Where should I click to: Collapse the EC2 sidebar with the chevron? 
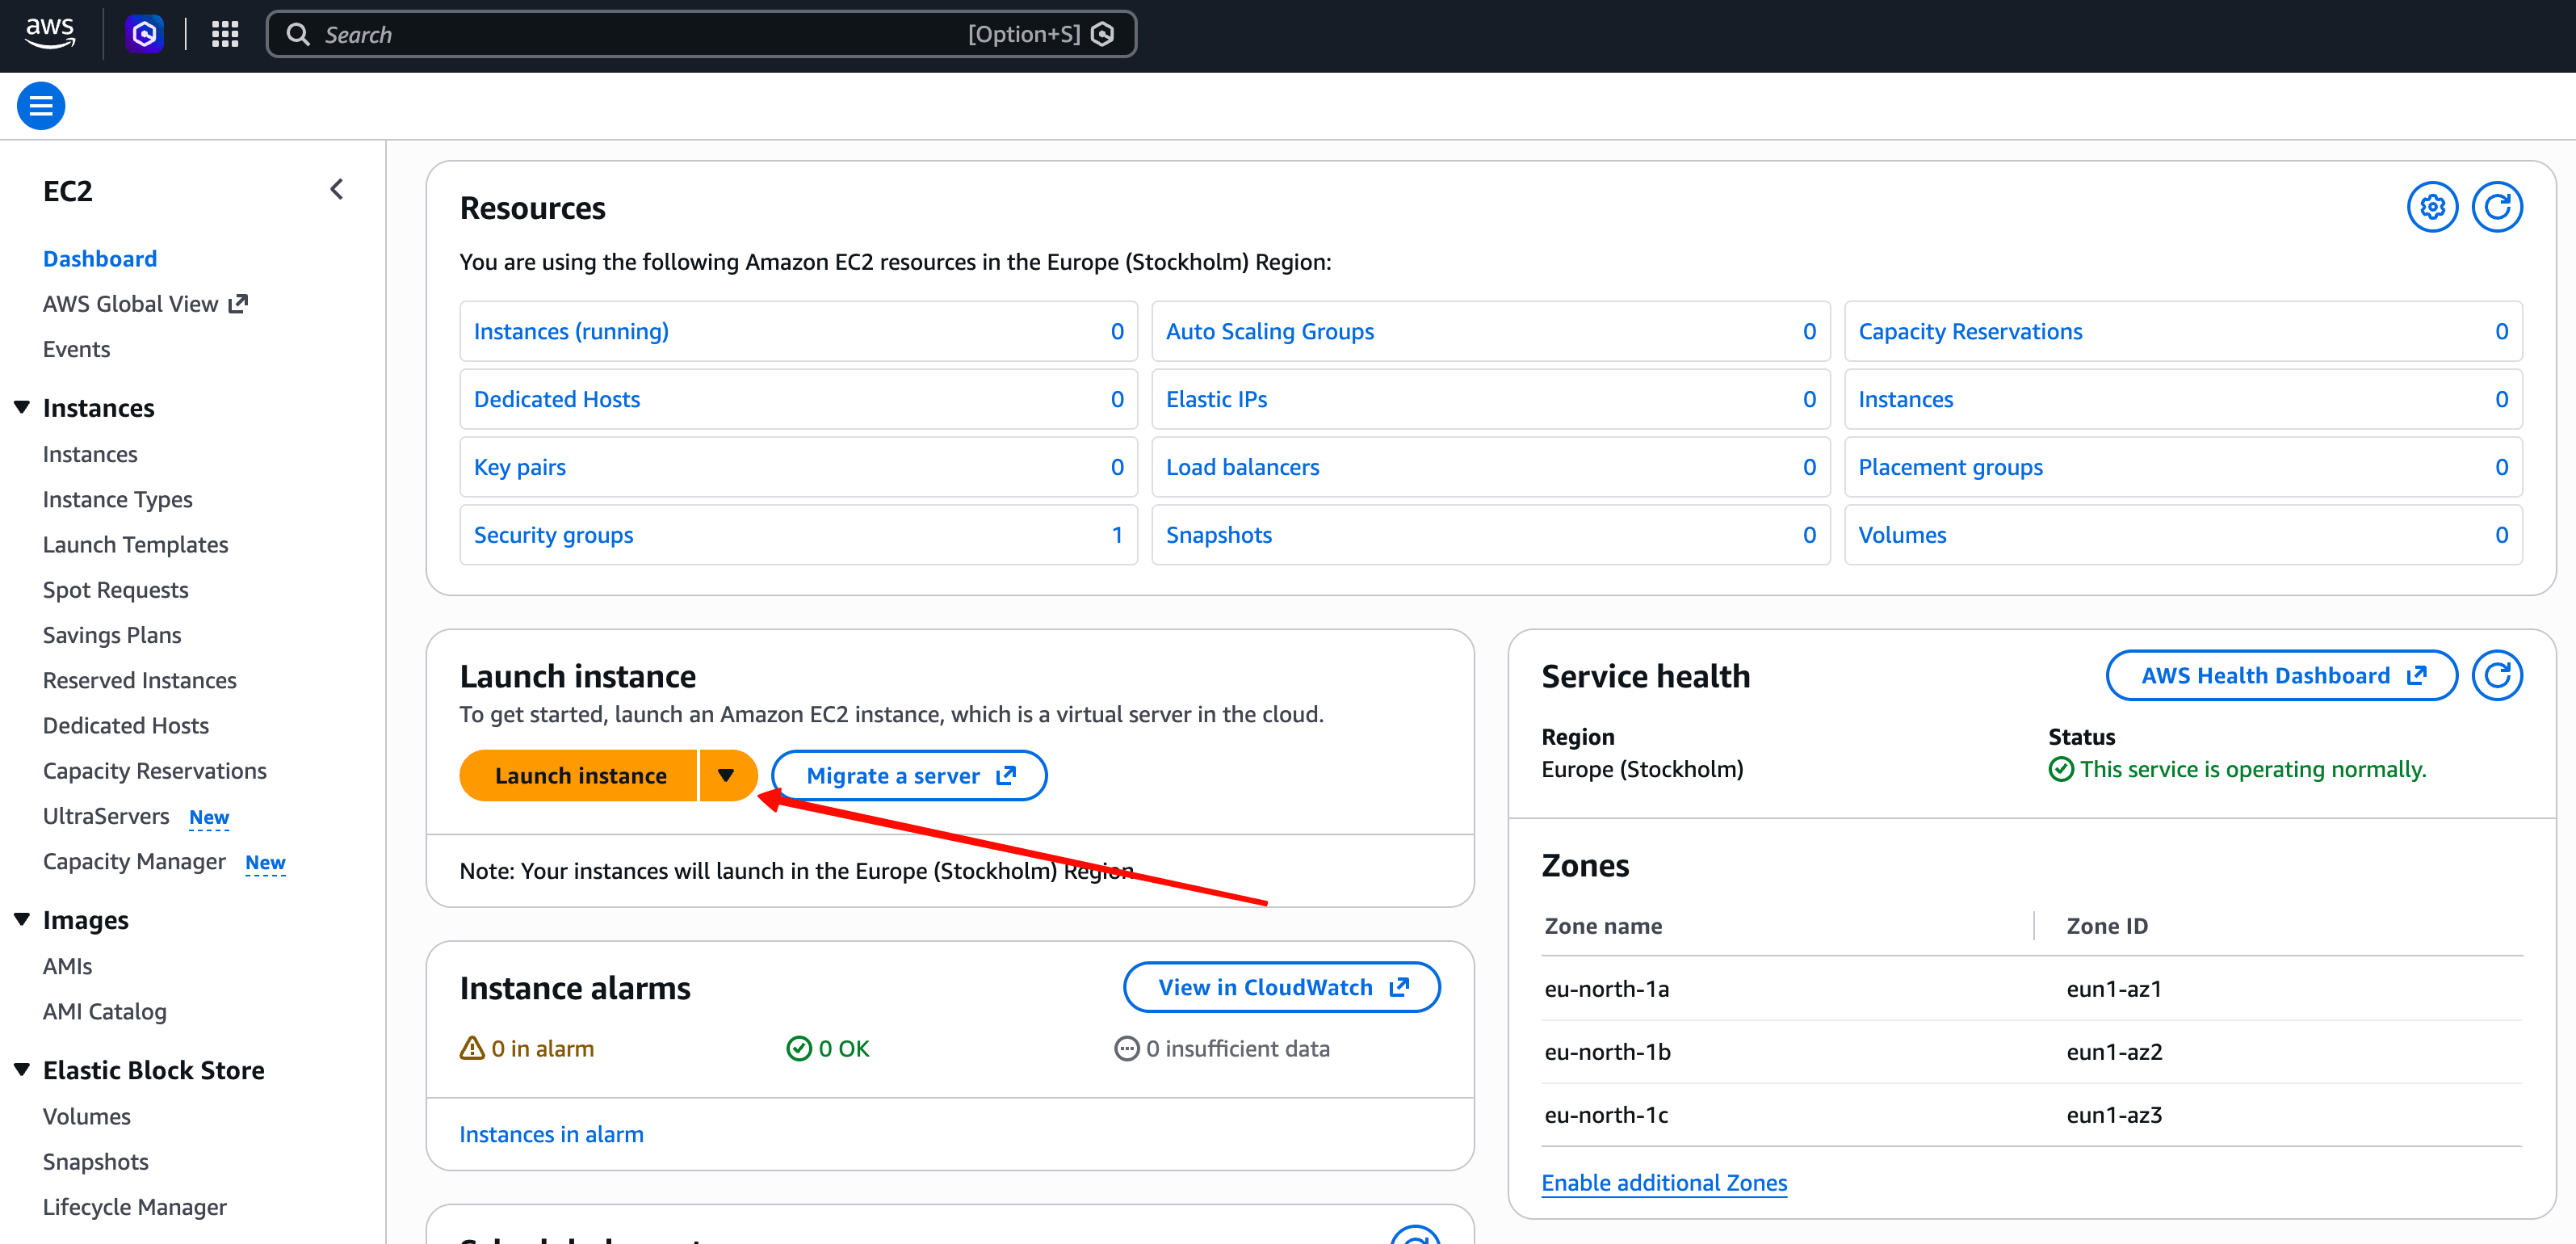[337, 189]
